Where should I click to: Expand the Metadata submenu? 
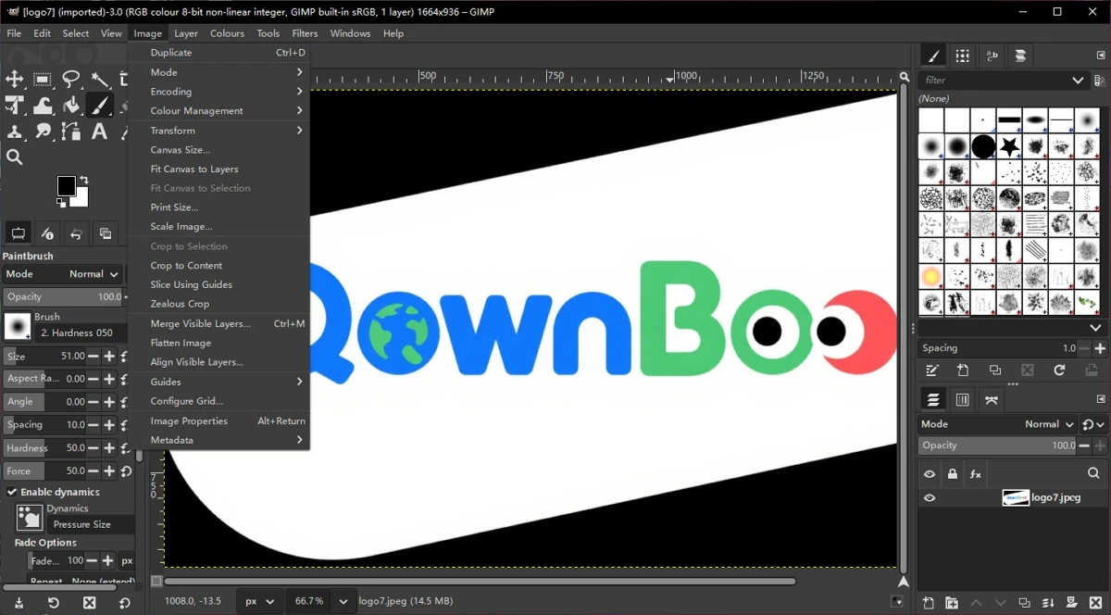219,440
